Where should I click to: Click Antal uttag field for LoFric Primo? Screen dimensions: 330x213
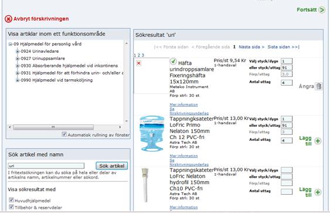[x=287, y=140]
